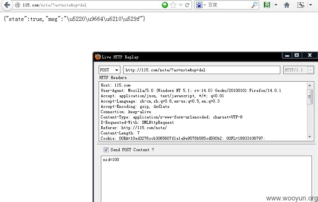Open dropdown next to green S icon
Viewport: 318px width, 202px height.
point(276,5)
